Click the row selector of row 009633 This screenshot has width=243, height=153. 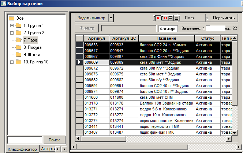79,45
